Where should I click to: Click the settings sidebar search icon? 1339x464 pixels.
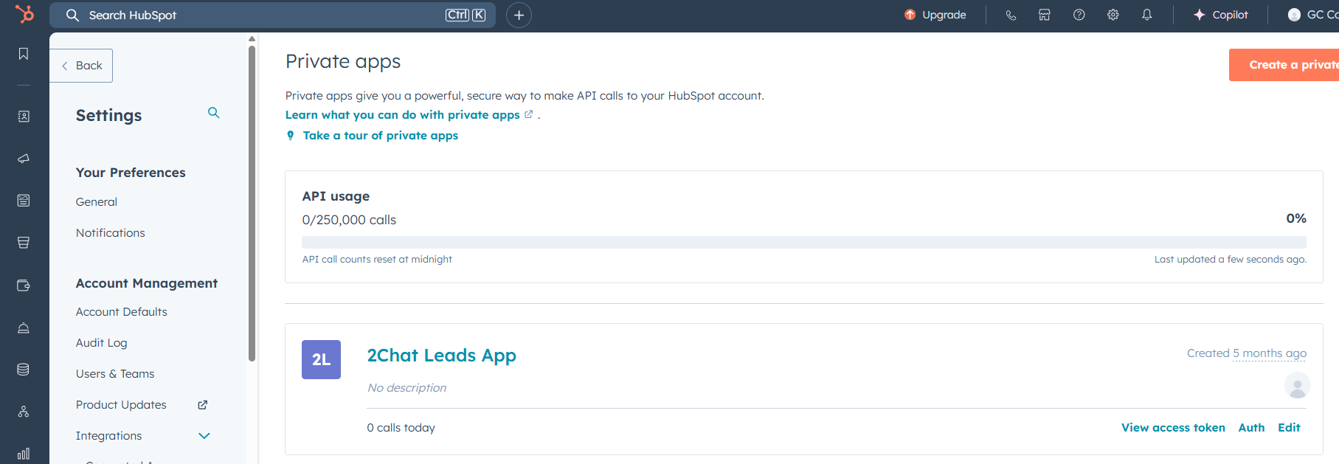point(214,113)
